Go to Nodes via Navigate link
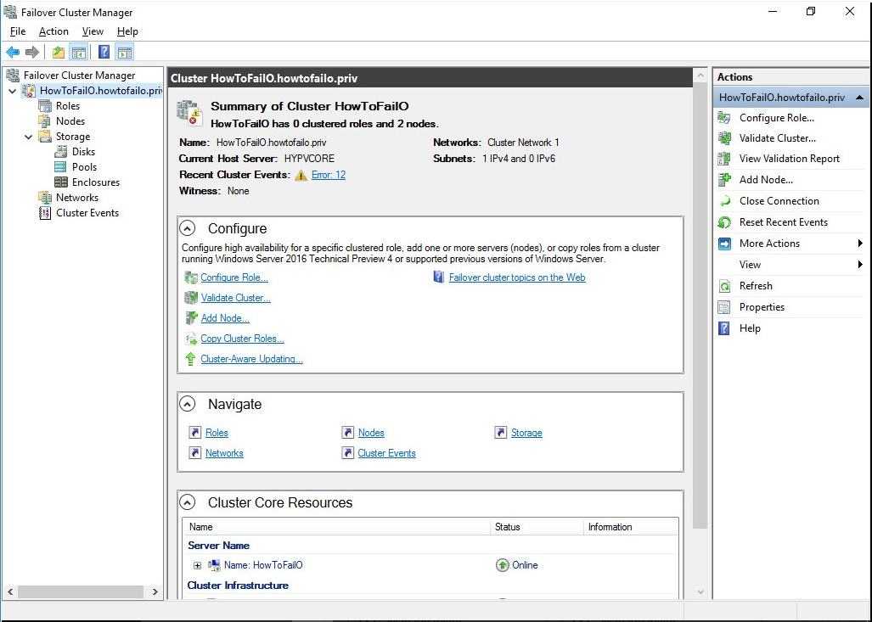Screen dimensions: 872x622 pyautogui.click(x=371, y=433)
